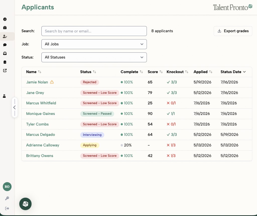This screenshot has width=257, height=216.
Task: Toggle Status Date sort chevron
Action: pyautogui.click(x=244, y=72)
